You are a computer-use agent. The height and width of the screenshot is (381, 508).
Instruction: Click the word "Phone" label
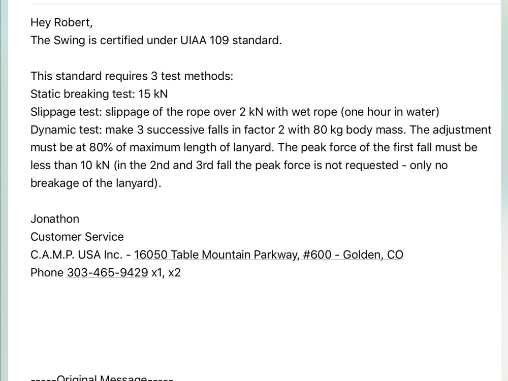(47, 272)
